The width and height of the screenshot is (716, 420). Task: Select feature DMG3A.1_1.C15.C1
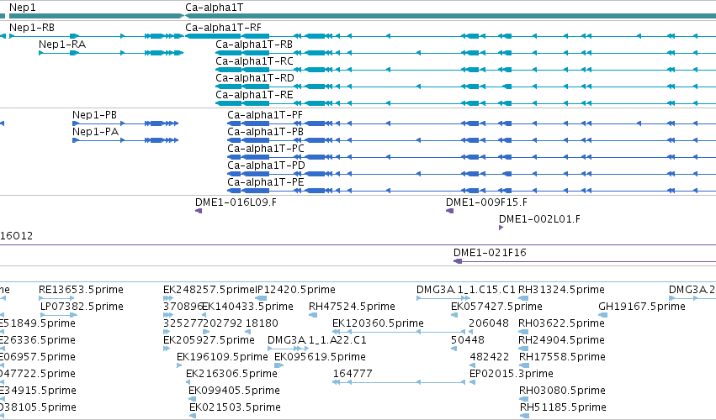click(x=466, y=290)
